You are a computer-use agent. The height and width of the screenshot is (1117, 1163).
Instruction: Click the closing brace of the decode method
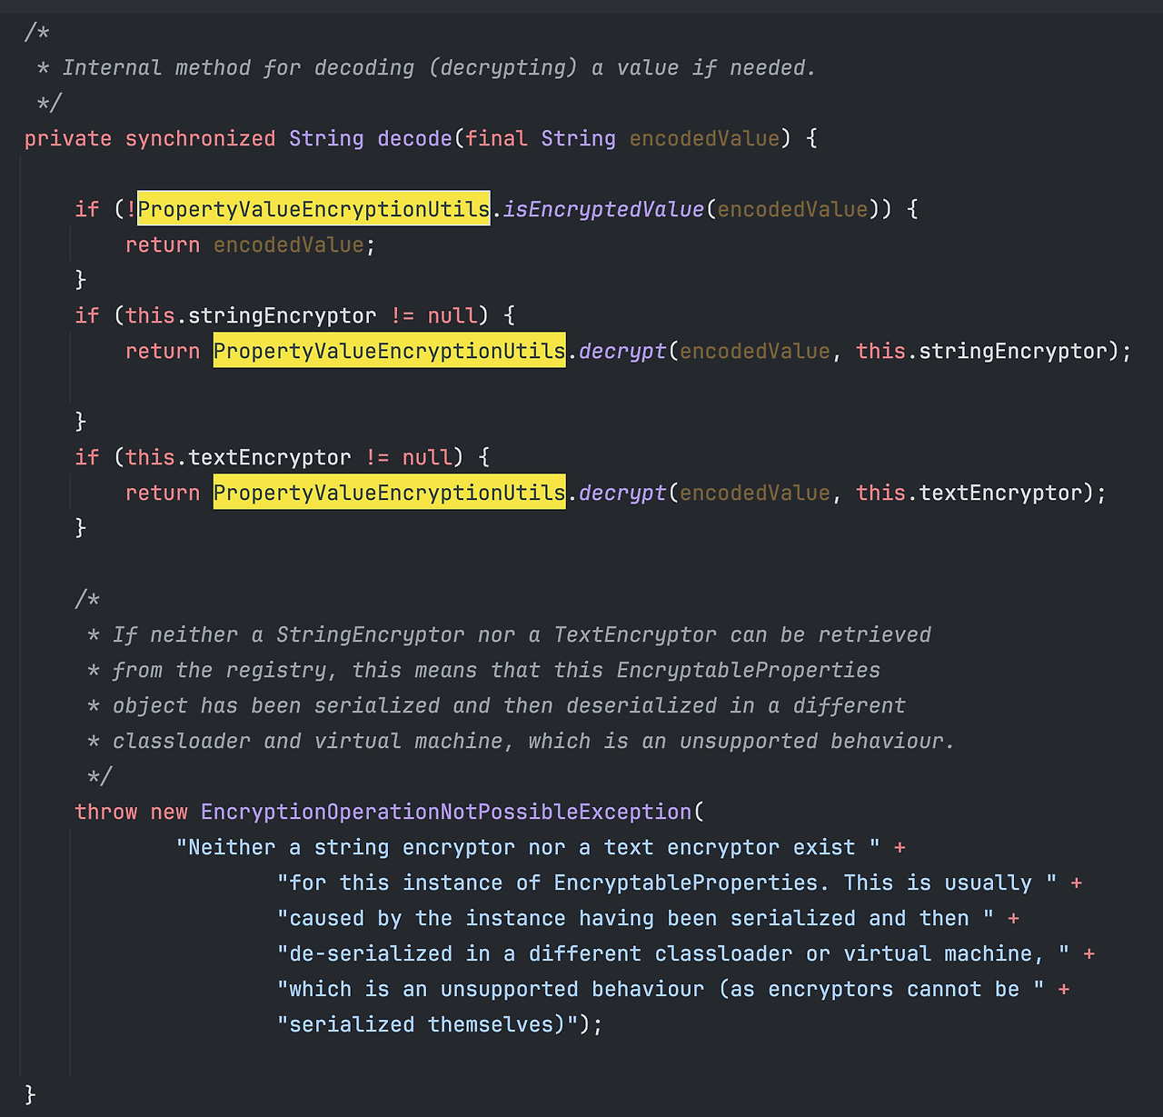[x=30, y=1093]
